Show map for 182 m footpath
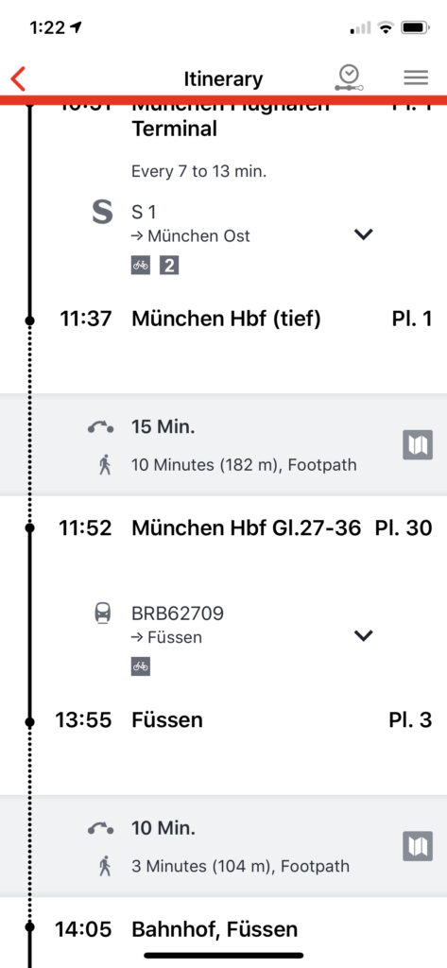447x968 pixels. pos(418,444)
